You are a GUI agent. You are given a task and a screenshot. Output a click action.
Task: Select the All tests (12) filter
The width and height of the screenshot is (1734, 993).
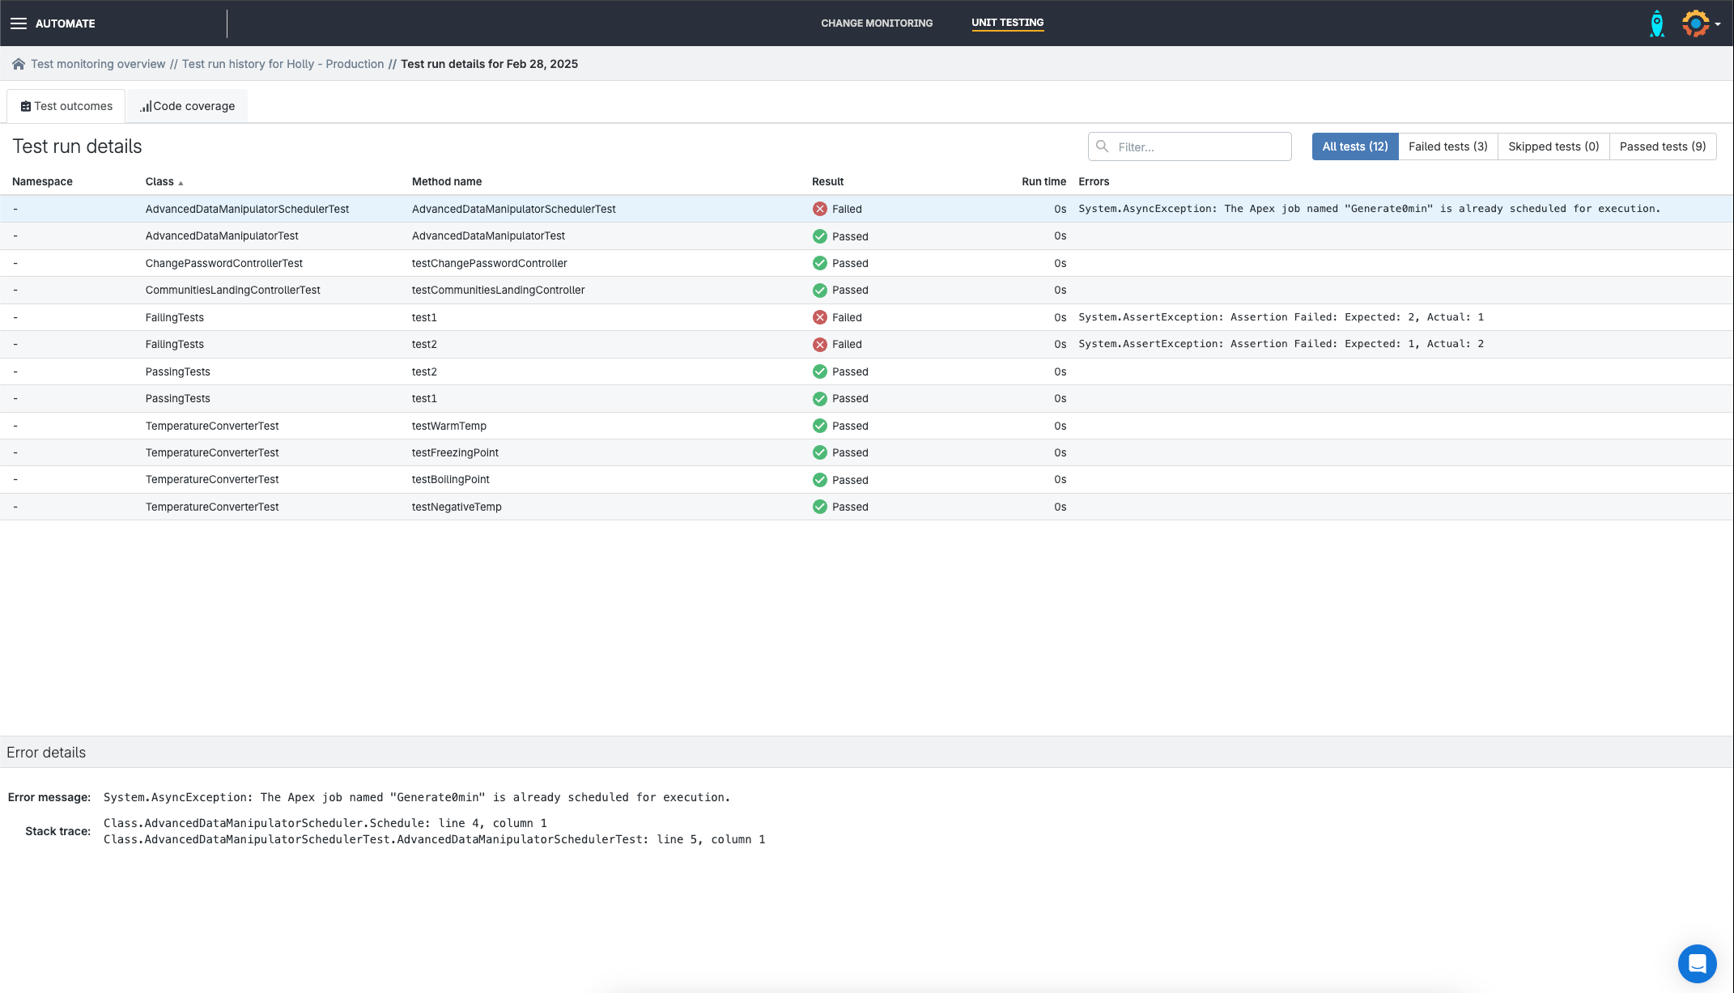(1354, 146)
